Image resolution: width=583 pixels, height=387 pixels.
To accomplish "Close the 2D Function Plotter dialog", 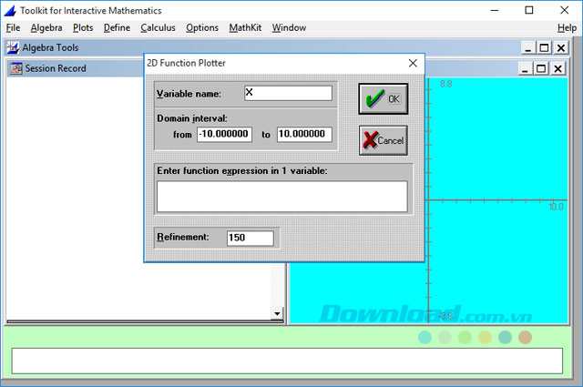I will click(x=413, y=63).
